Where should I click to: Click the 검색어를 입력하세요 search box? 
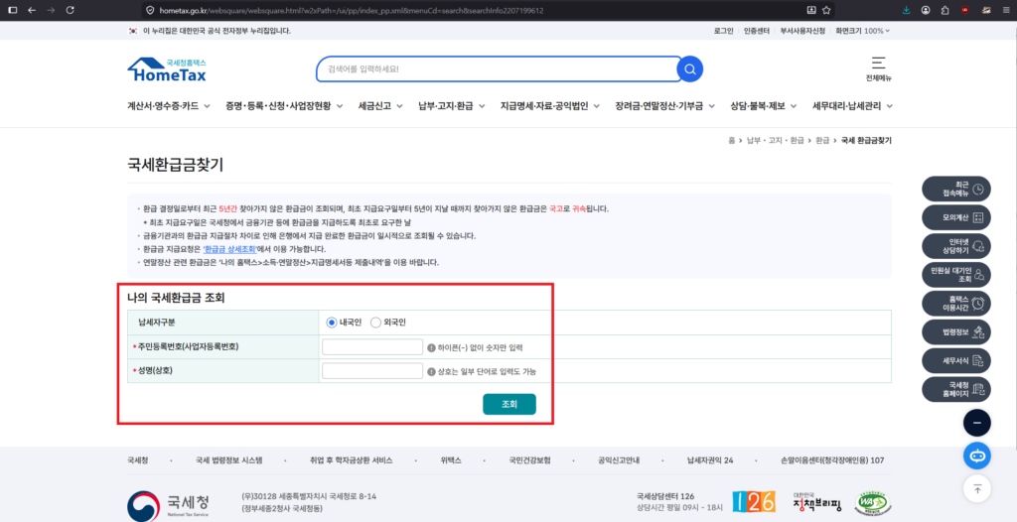[497, 68]
